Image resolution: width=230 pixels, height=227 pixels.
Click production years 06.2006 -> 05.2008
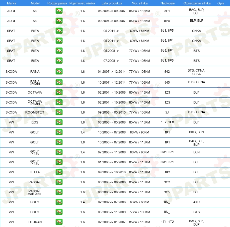tap(112, 122)
